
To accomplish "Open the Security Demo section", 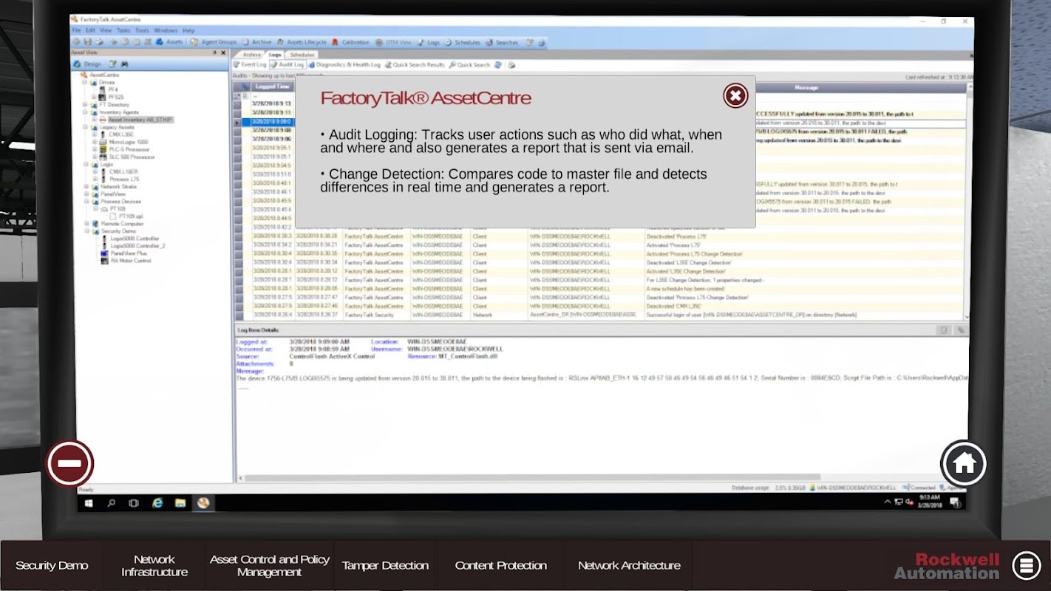I will click(52, 566).
